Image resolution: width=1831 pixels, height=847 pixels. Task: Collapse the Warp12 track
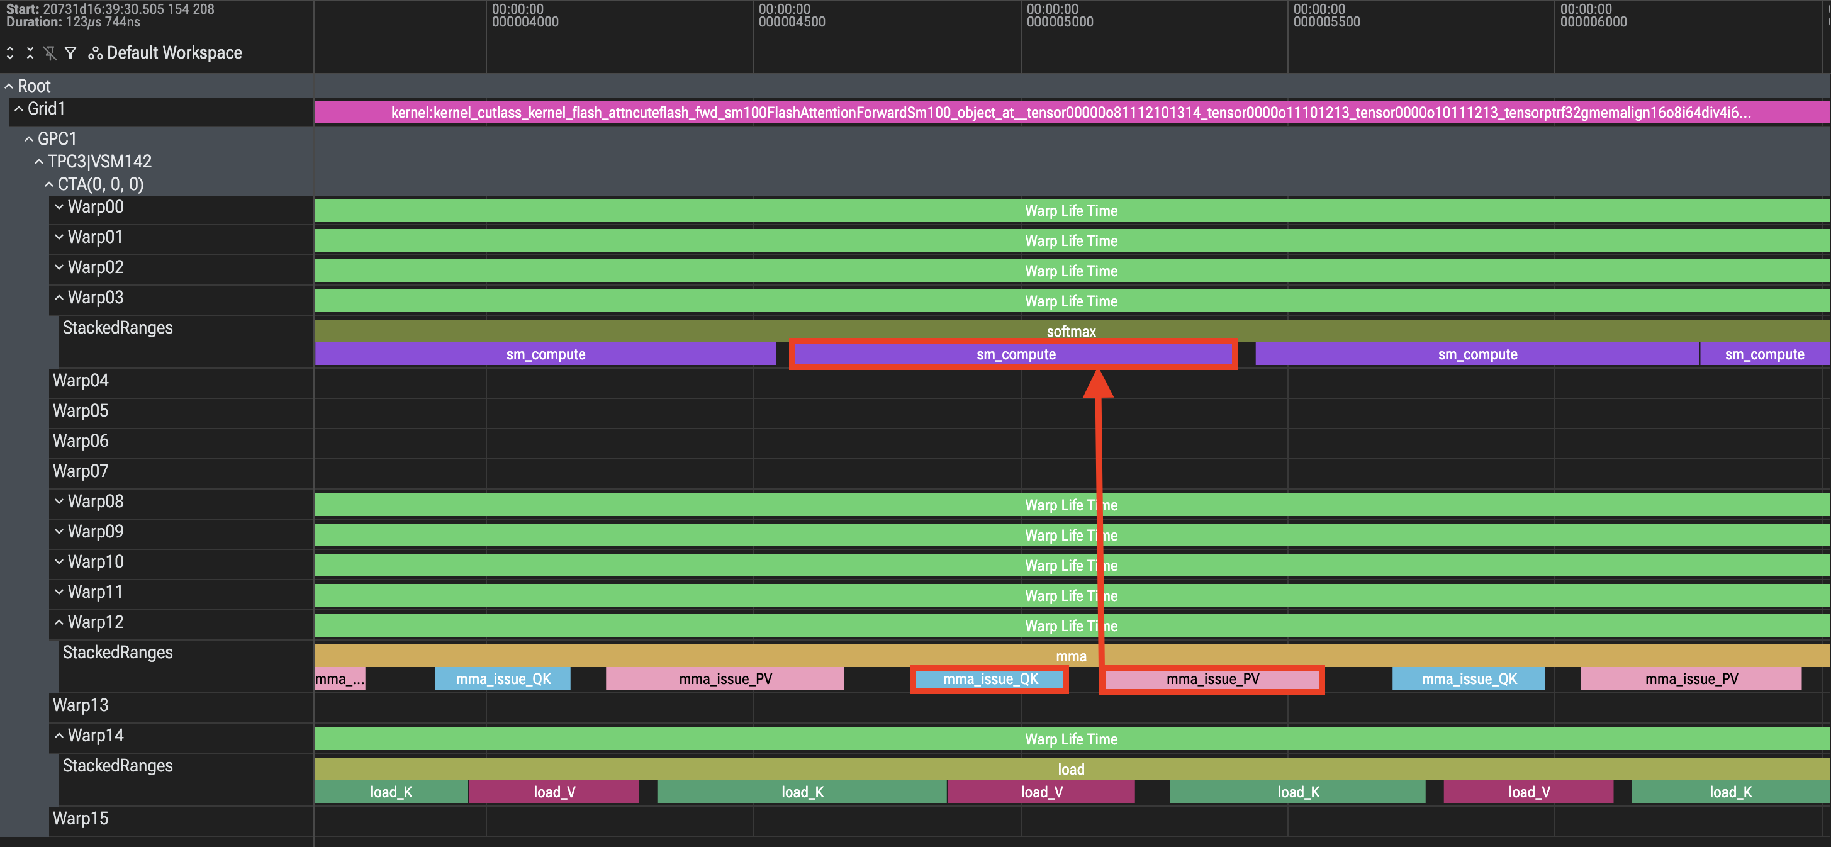point(59,622)
